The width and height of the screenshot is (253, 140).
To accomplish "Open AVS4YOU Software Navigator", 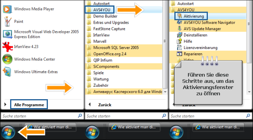I will [207, 23].
